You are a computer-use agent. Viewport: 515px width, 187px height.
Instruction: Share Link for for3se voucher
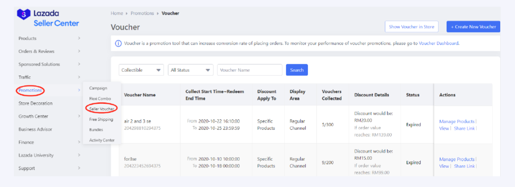tap(464, 166)
